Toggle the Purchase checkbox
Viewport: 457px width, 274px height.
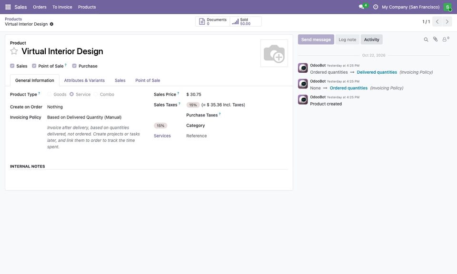pos(74,66)
